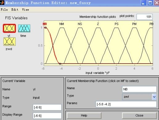The image size is (159, 120).
Task: Click the plot points input field
Action: 145,17
